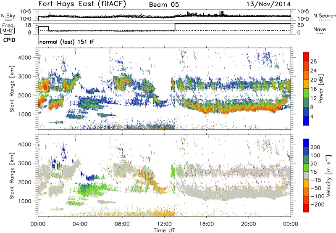The image size is (336, 233).
Task: Click the "12:00" time axis label
Action: [164, 224]
